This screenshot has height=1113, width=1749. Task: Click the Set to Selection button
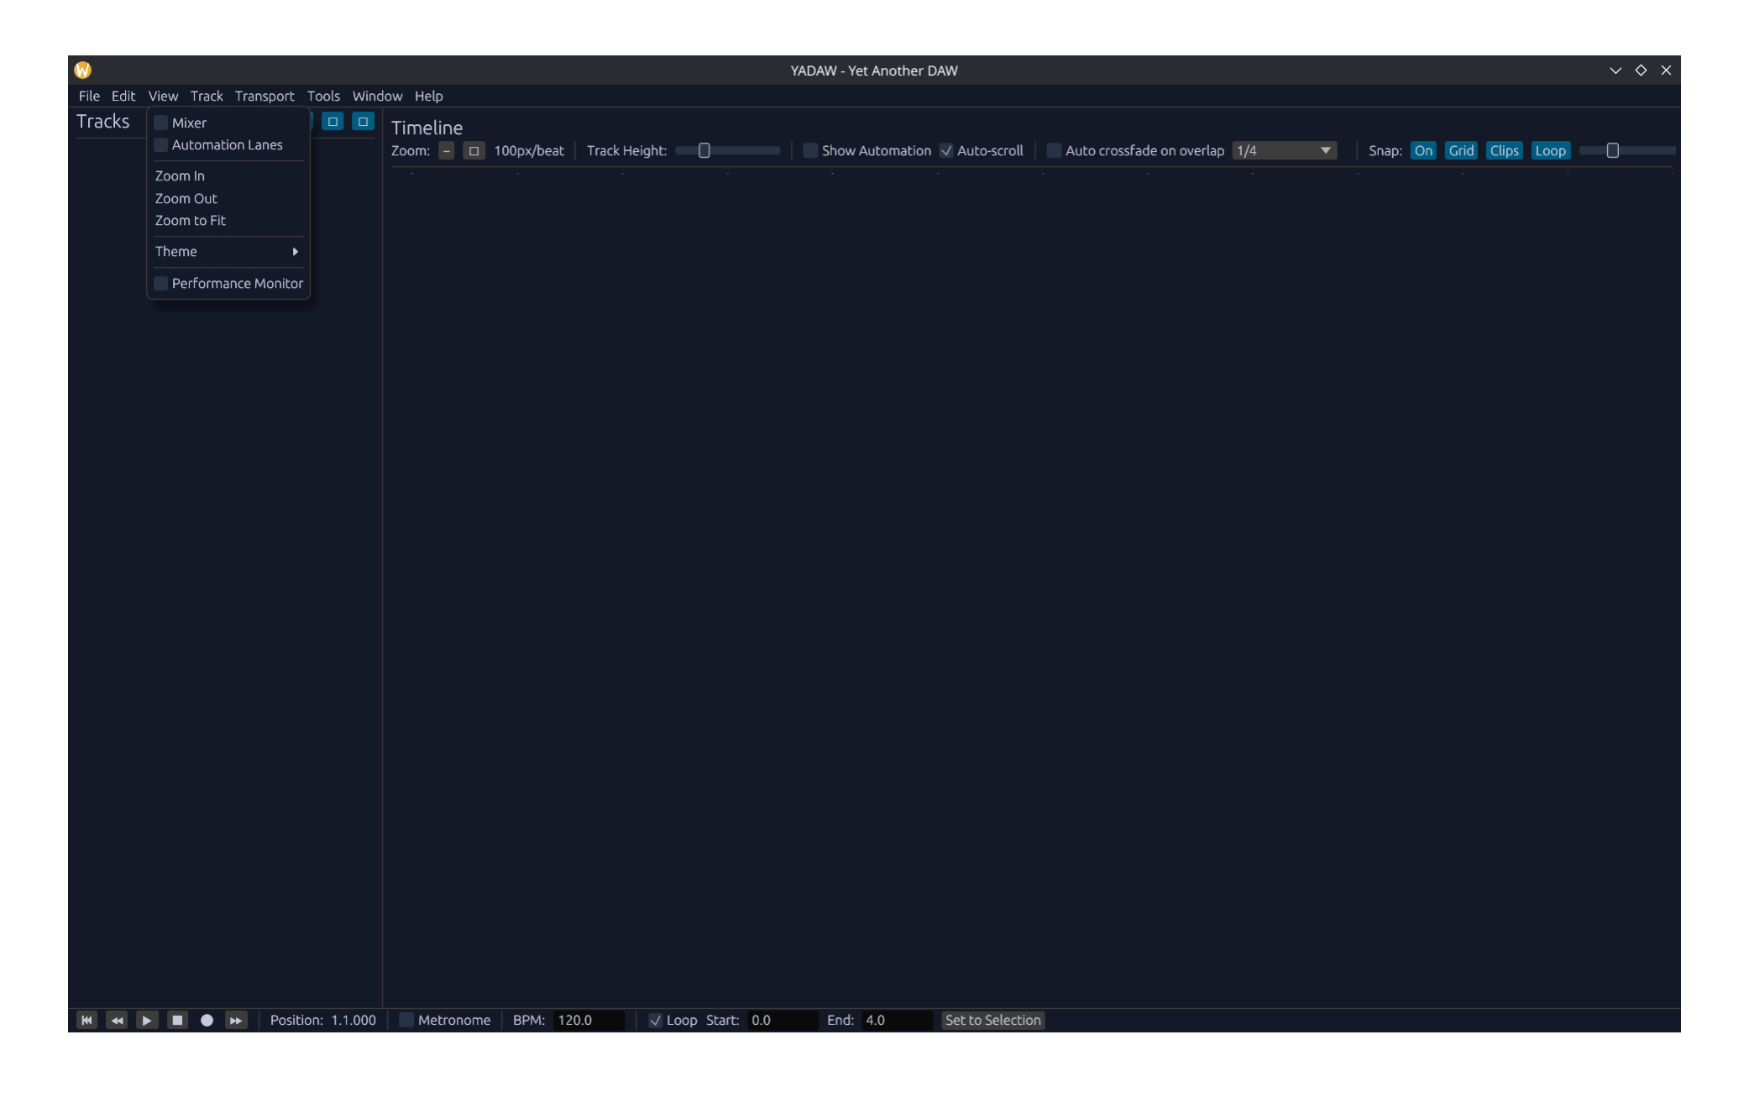pos(992,1020)
